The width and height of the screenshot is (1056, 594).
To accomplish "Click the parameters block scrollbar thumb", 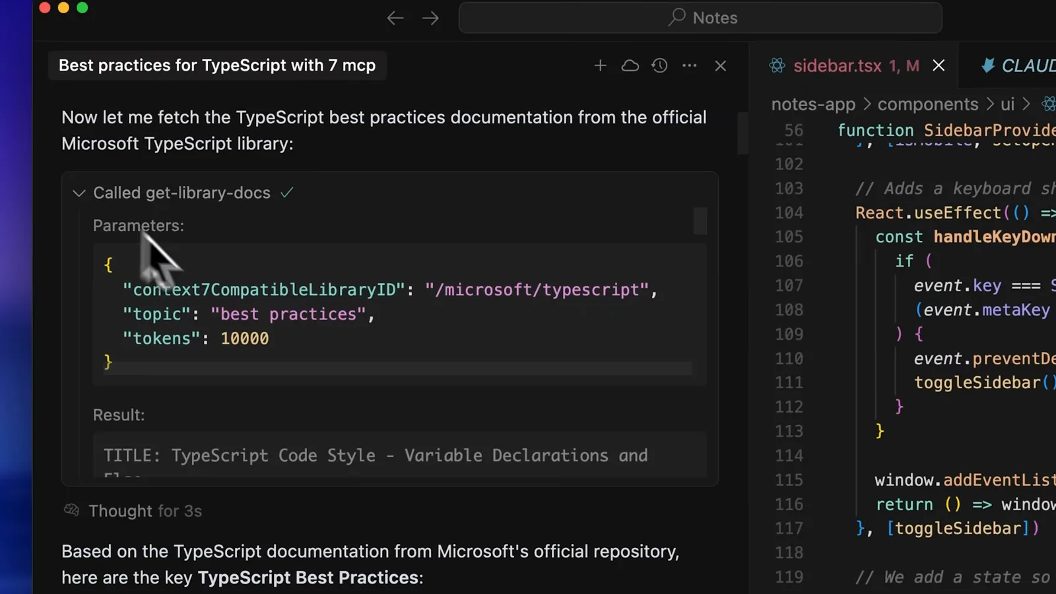I will (700, 221).
